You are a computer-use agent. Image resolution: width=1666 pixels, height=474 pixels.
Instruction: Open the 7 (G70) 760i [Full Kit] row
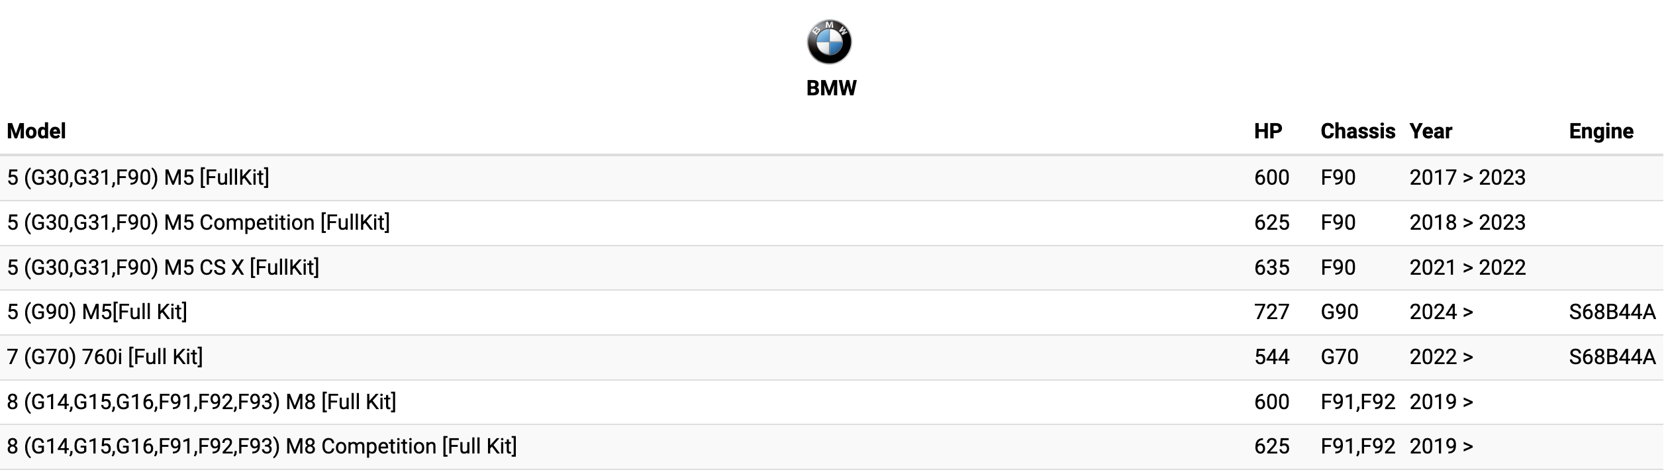coord(105,357)
